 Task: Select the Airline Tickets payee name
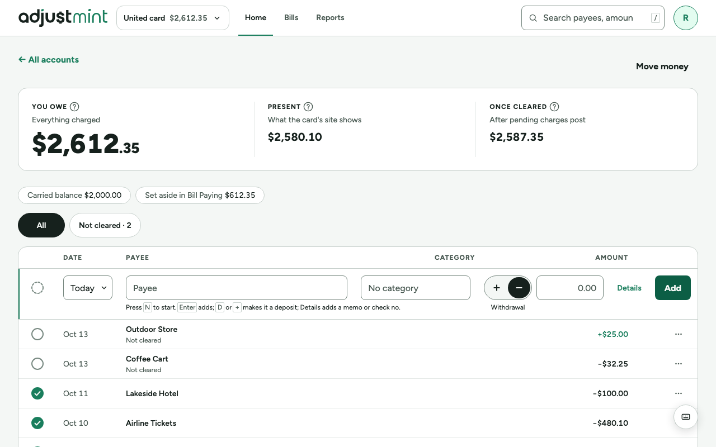(151, 423)
